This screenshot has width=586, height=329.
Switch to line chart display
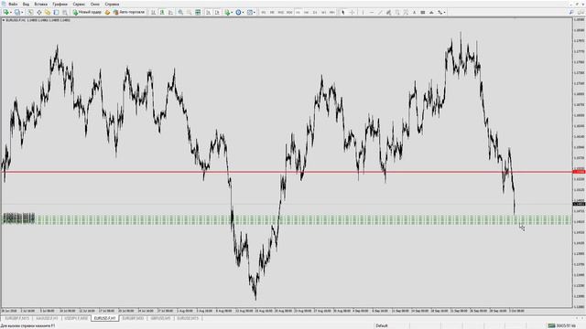[x=171, y=12]
